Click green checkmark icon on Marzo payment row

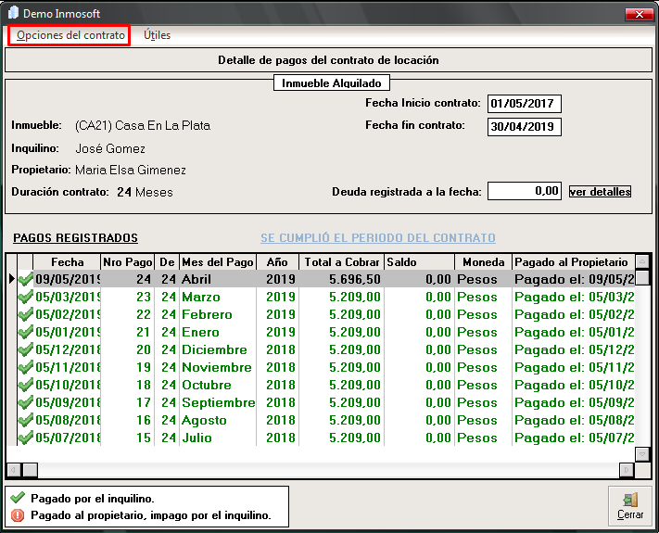click(25, 298)
